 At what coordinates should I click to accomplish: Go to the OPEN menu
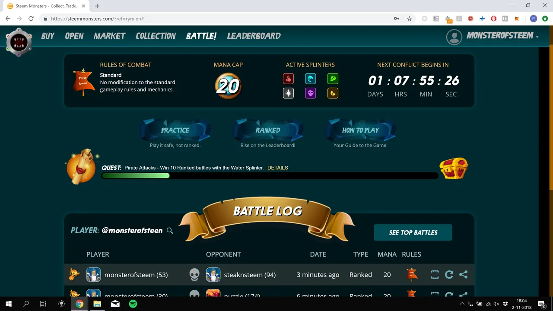coord(74,36)
